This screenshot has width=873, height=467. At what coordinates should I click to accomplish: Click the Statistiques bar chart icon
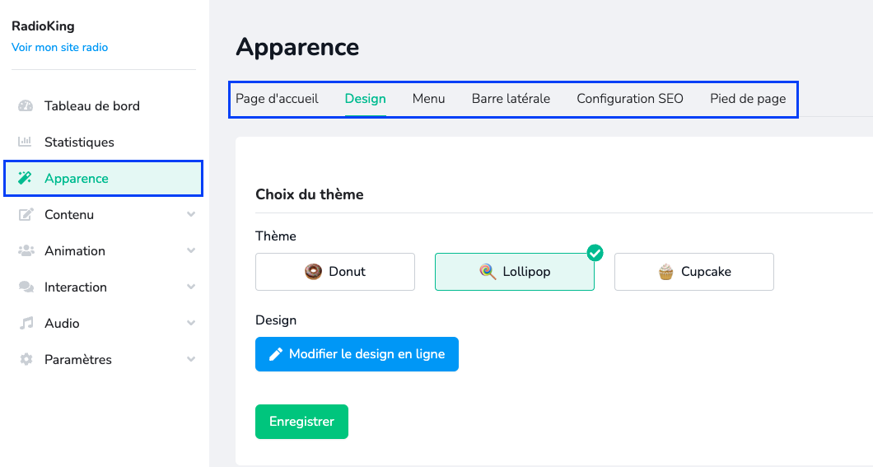click(26, 142)
